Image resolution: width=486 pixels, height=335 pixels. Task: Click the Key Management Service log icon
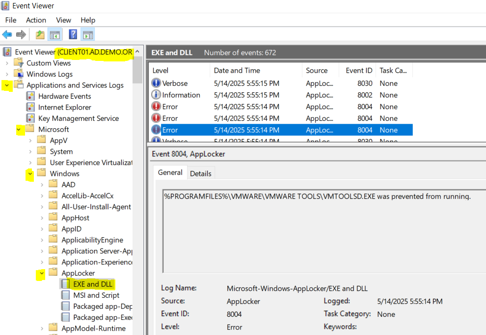30,118
